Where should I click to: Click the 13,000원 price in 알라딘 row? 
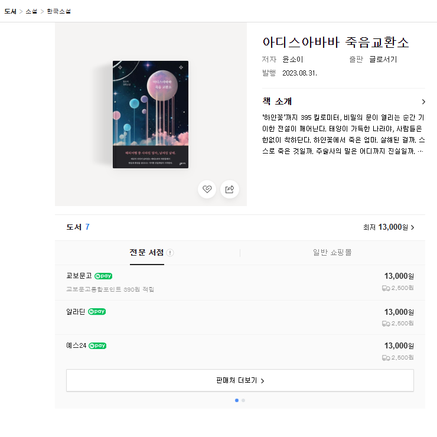click(399, 312)
